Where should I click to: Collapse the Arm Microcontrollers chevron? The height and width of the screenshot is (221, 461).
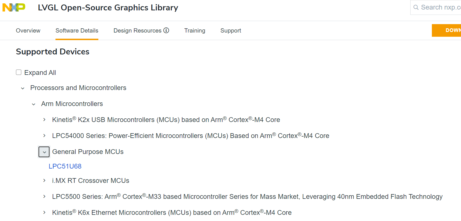pos(34,104)
